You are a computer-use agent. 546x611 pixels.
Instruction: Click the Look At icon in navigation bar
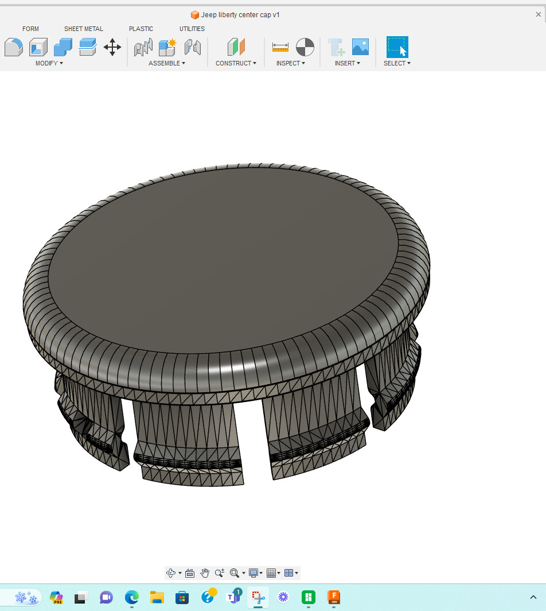[190, 573]
